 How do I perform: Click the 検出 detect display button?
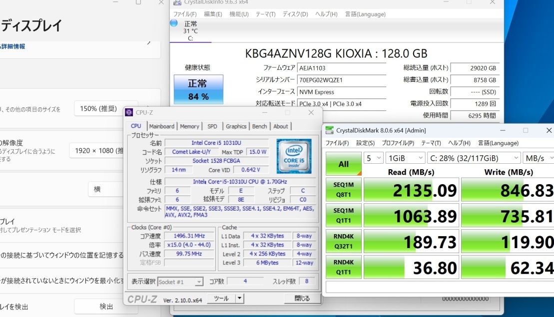pos(106,307)
